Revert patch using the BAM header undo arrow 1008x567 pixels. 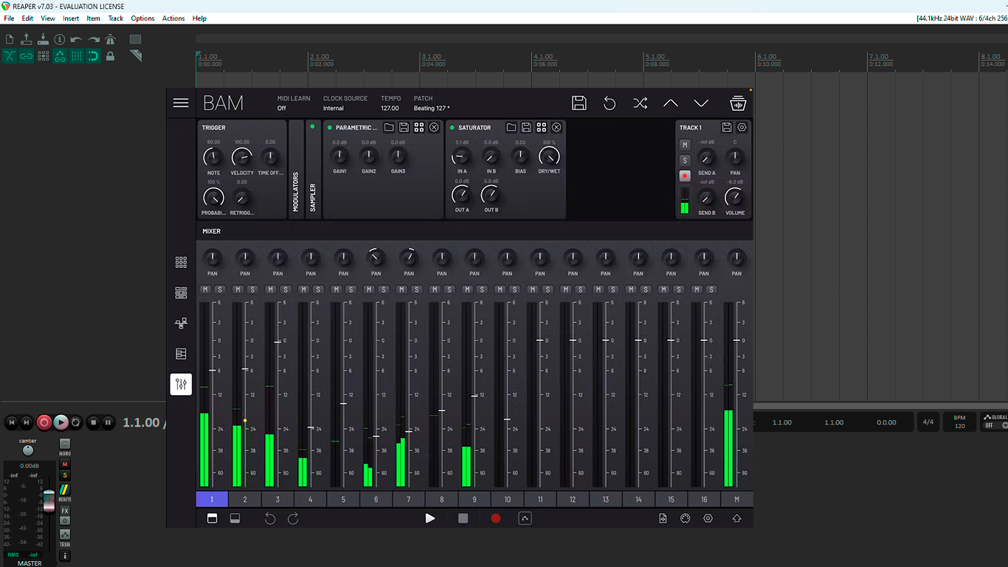[x=610, y=103]
